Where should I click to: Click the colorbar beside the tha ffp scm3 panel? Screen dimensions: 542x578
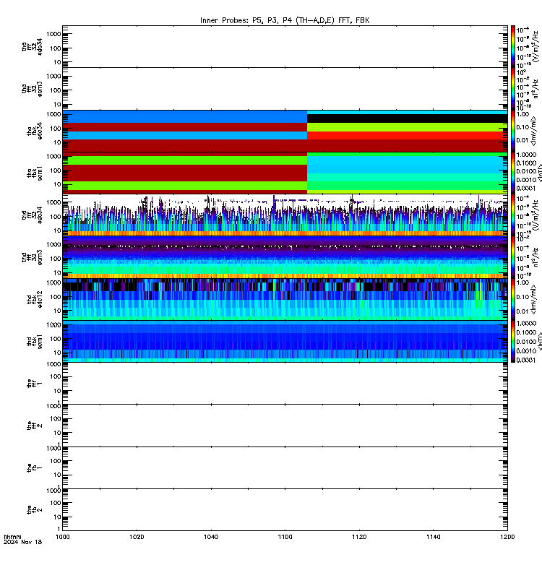coord(513,89)
